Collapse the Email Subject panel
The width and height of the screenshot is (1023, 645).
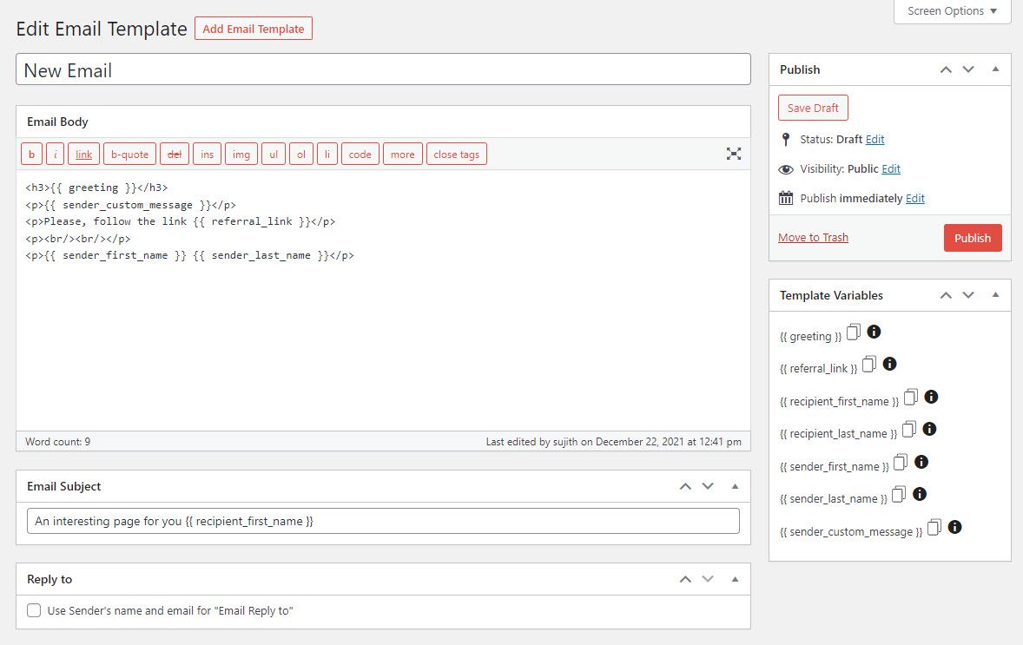click(735, 486)
